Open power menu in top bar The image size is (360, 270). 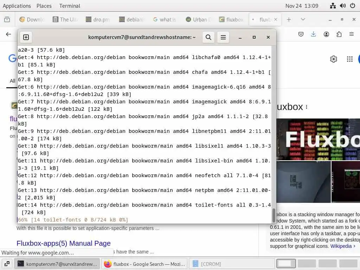pos(352,6)
